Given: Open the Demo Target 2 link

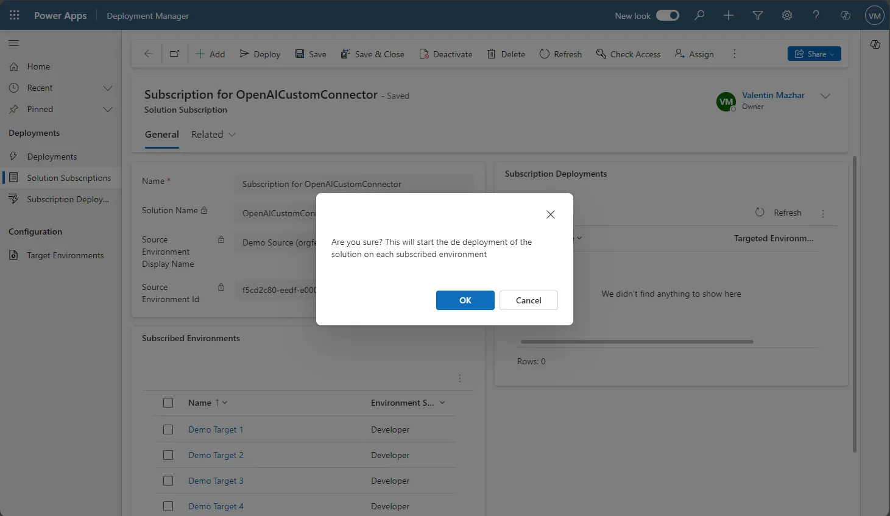Looking at the screenshot, I should tap(216, 455).
